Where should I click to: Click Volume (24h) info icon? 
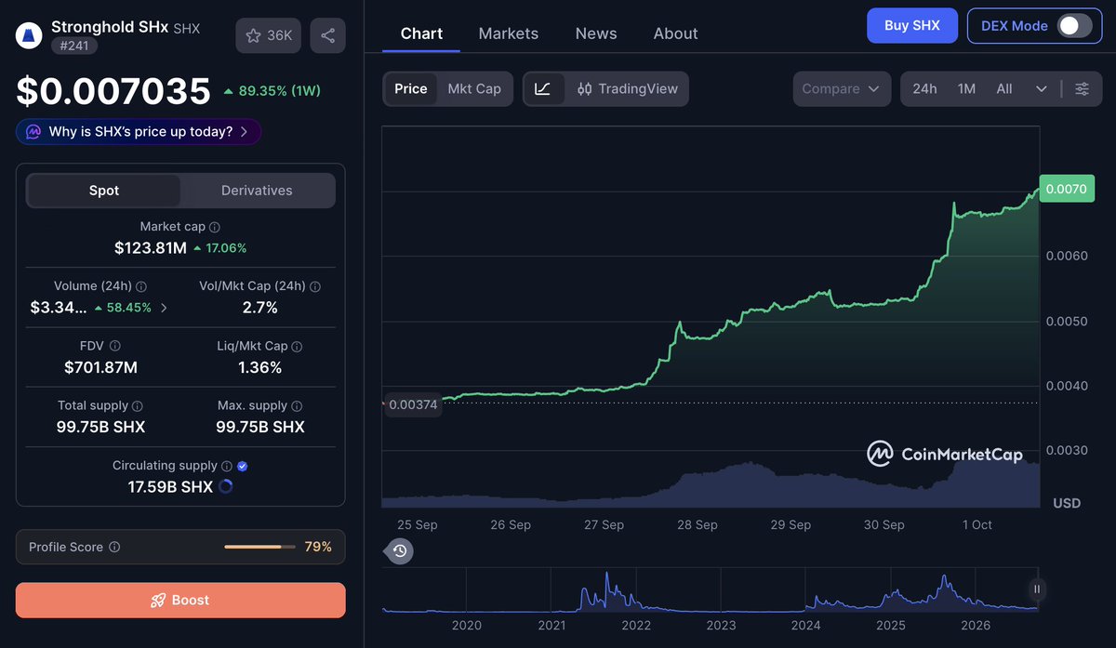coord(141,286)
